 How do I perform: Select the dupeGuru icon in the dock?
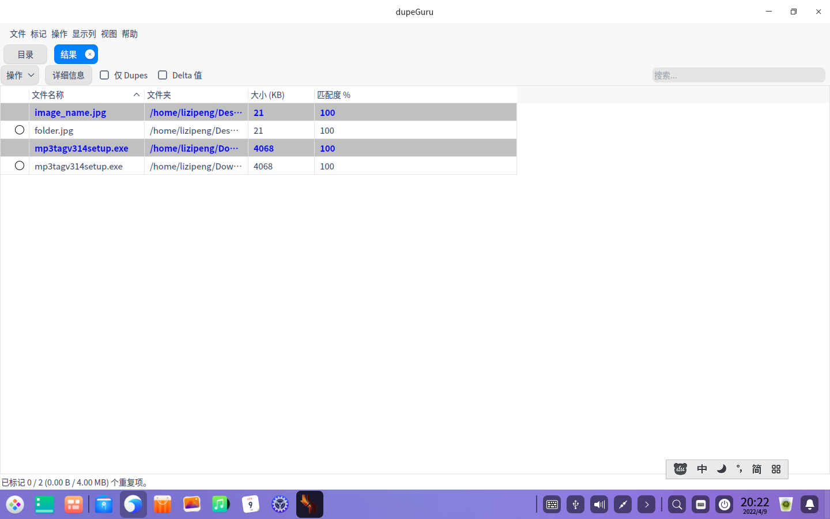pyautogui.click(x=310, y=505)
